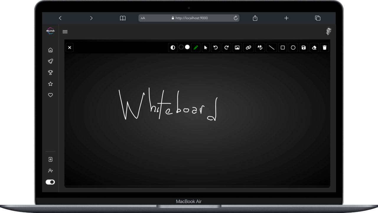Open the Home section in the sidebar

coord(50,50)
